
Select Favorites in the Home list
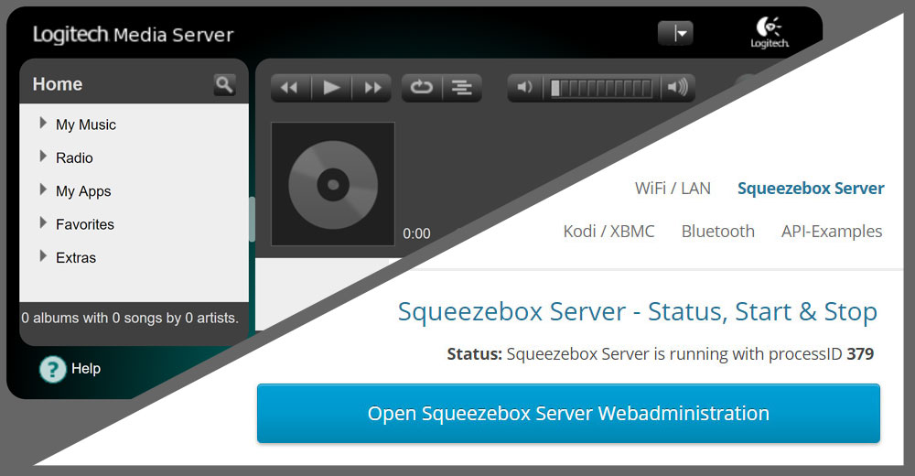[84, 225]
